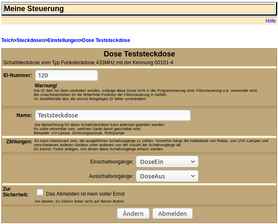
Task: Tick the Abmelden confirmation checkbox
Action: point(40,192)
